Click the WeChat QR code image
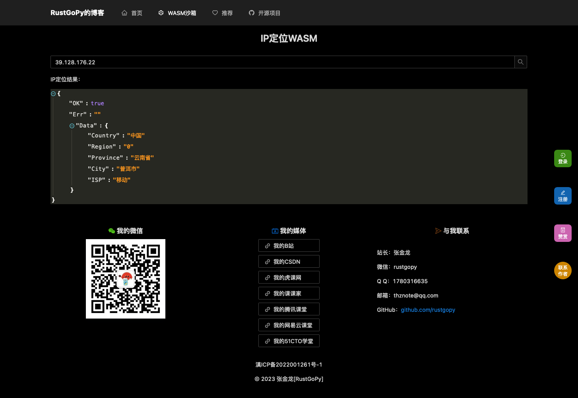 (x=126, y=279)
